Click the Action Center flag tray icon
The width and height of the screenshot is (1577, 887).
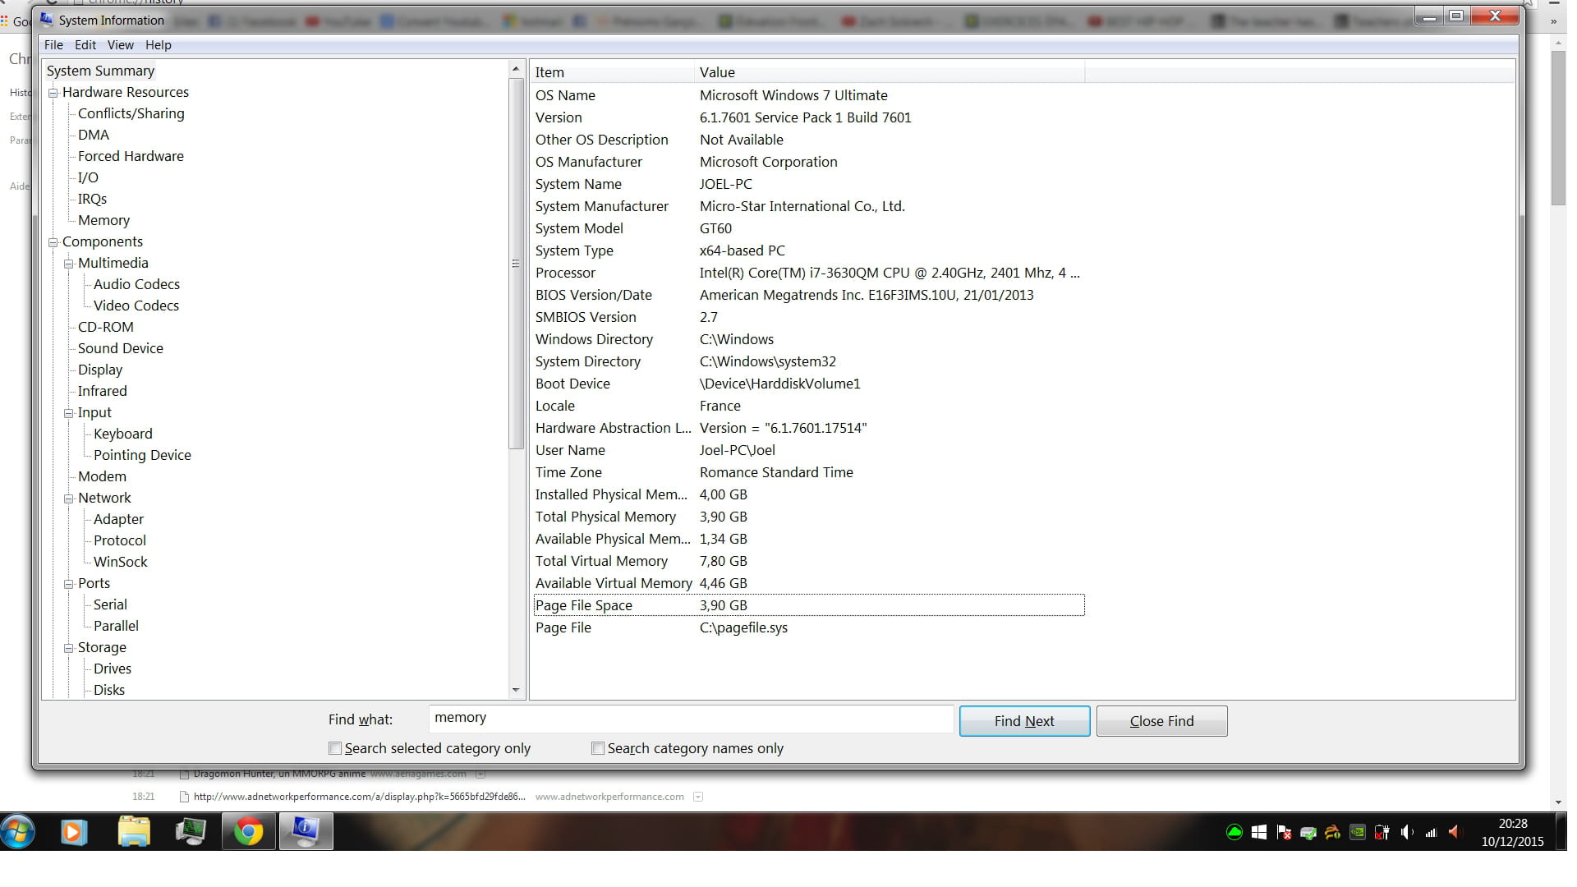[1284, 832]
